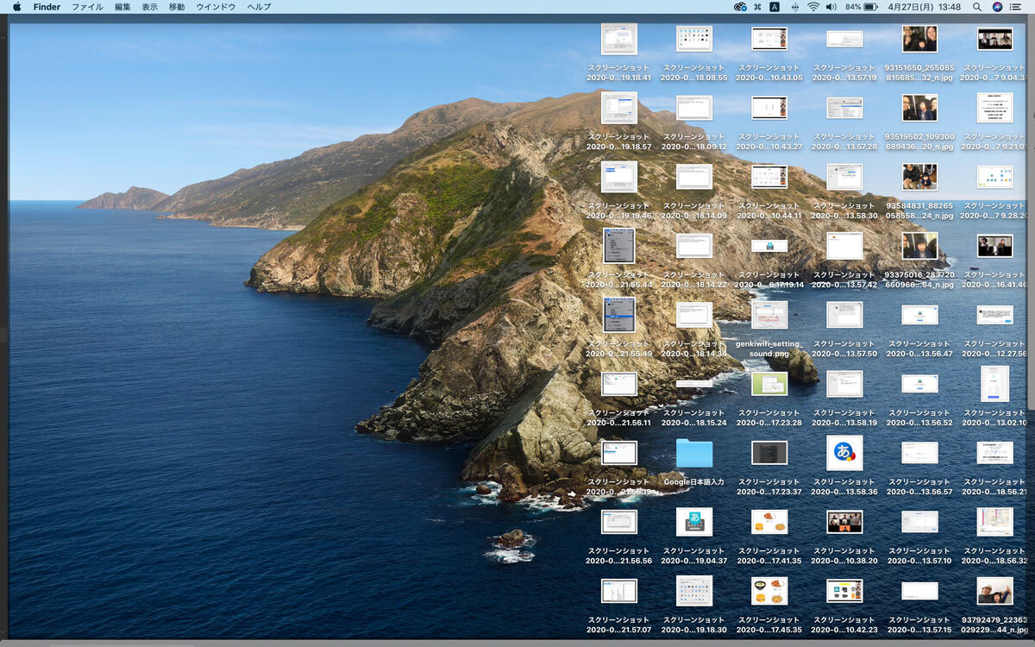Select screenshot icon dated 2020-0...13.56.47
Image resolution: width=1035 pixels, height=647 pixels.
pyautogui.click(x=919, y=315)
